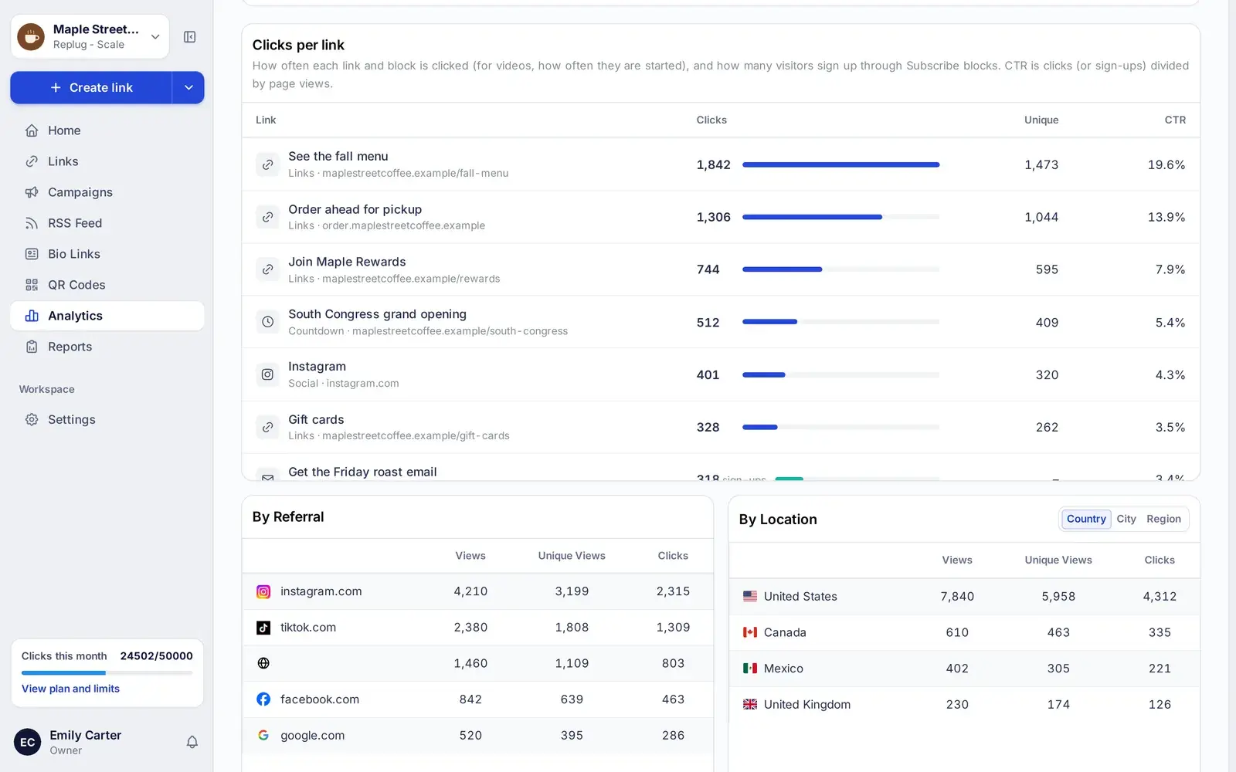Click clicks-this-month usage progress bar
The width and height of the screenshot is (1236, 772).
tap(107, 673)
